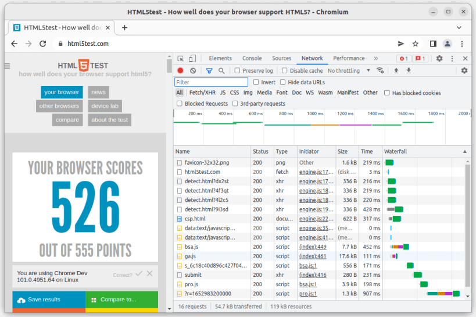The width and height of the screenshot is (476, 317).
Task: Mark browser detection as incorrect (X)
Action: point(150,273)
